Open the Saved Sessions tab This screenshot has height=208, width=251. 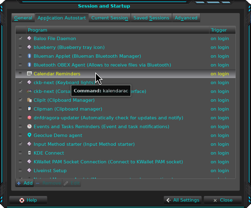tap(151, 18)
